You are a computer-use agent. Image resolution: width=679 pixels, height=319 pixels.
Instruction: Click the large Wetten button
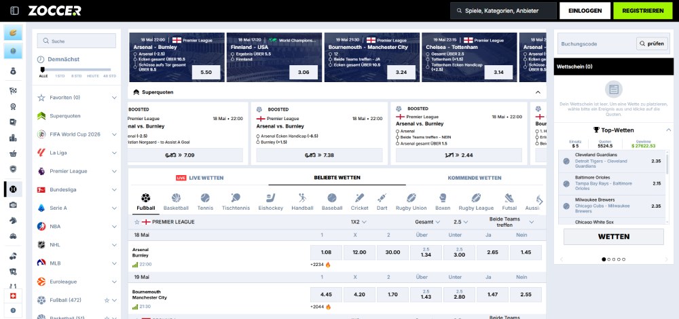coord(614,237)
